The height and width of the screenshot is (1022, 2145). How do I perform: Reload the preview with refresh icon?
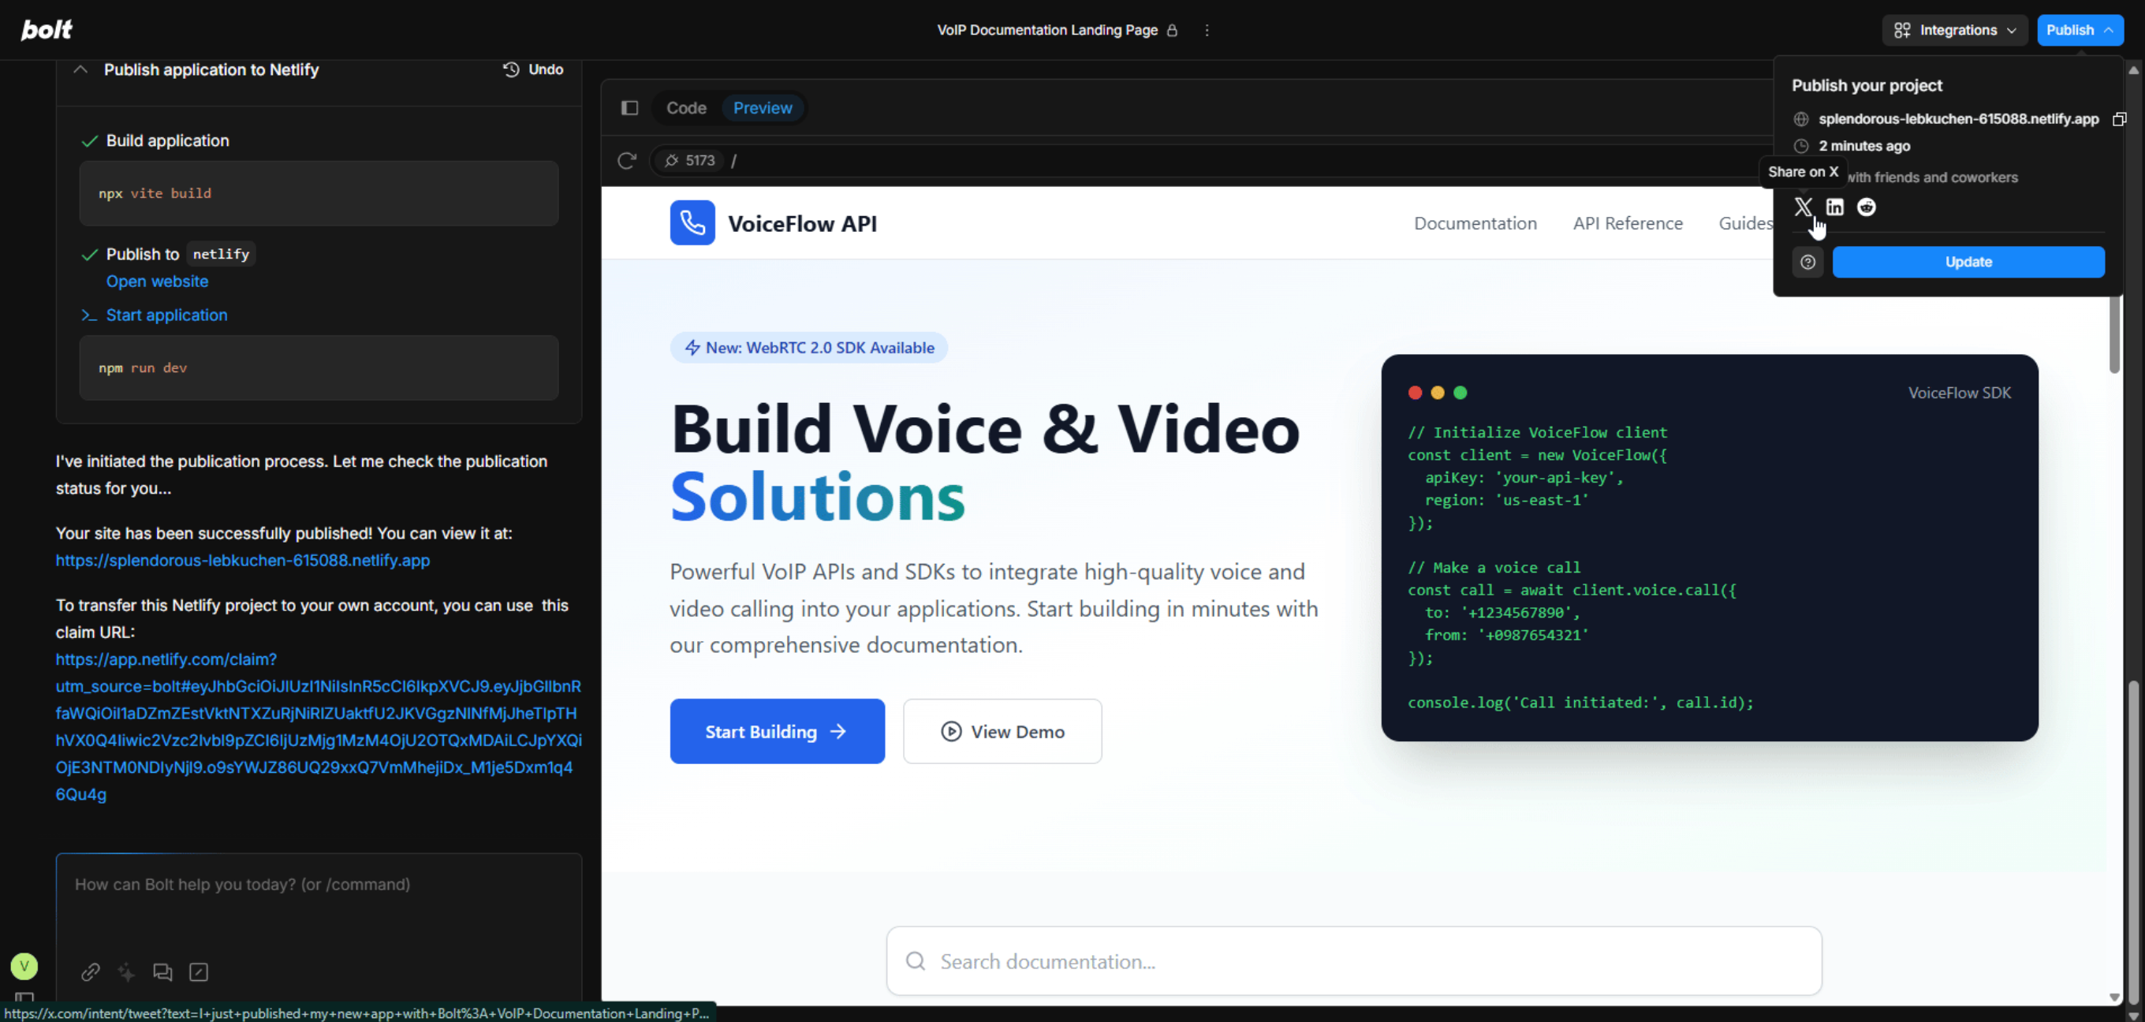pyautogui.click(x=626, y=160)
